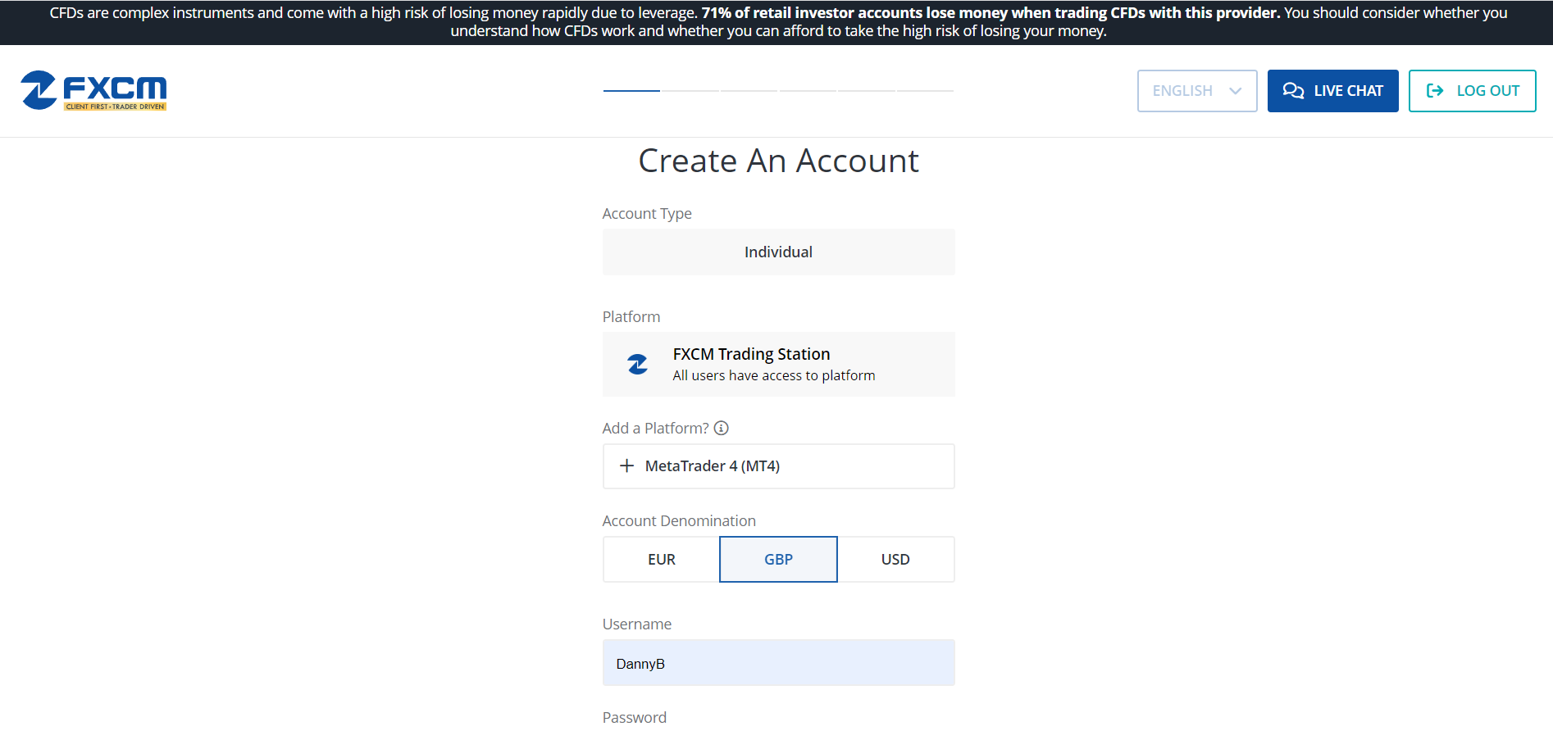Add the MetaTrader 4 (MT4) platform
The height and width of the screenshot is (731, 1553).
(x=779, y=466)
